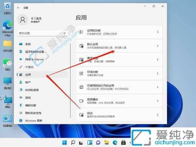Expand 应用和功能 with its chevron arrow
Image resolution: width=196 pixels, height=147 pixels.
tap(158, 32)
